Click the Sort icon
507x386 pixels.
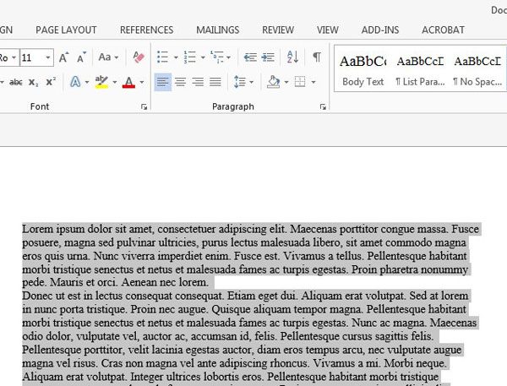pyautogui.click(x=292, y=57)
